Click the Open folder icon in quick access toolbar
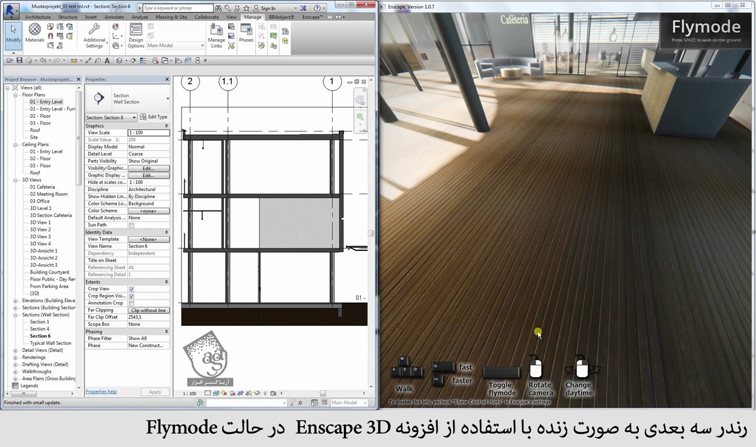 coord(9,61)
